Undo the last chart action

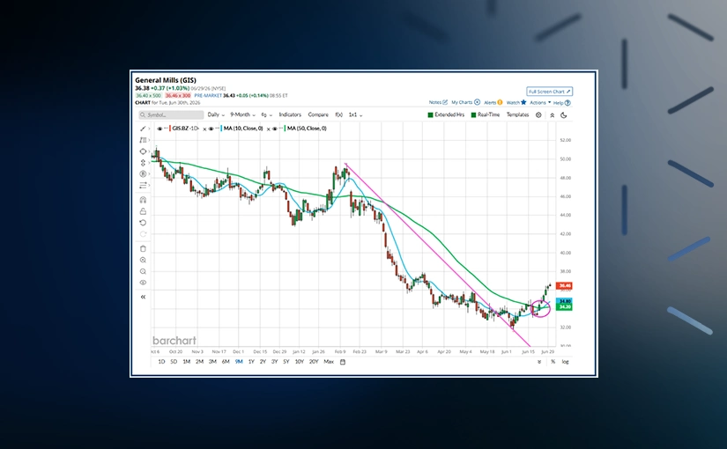click(143, 223)
